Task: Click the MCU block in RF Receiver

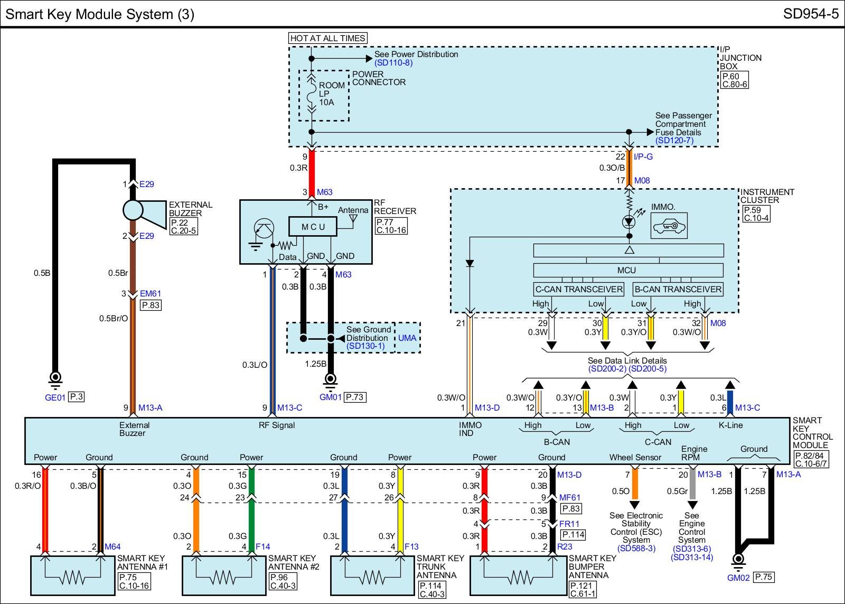Action: click(313, 227)
